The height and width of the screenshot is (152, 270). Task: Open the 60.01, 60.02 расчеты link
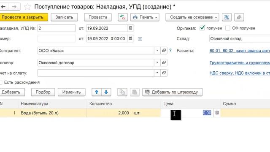(240, 51)
